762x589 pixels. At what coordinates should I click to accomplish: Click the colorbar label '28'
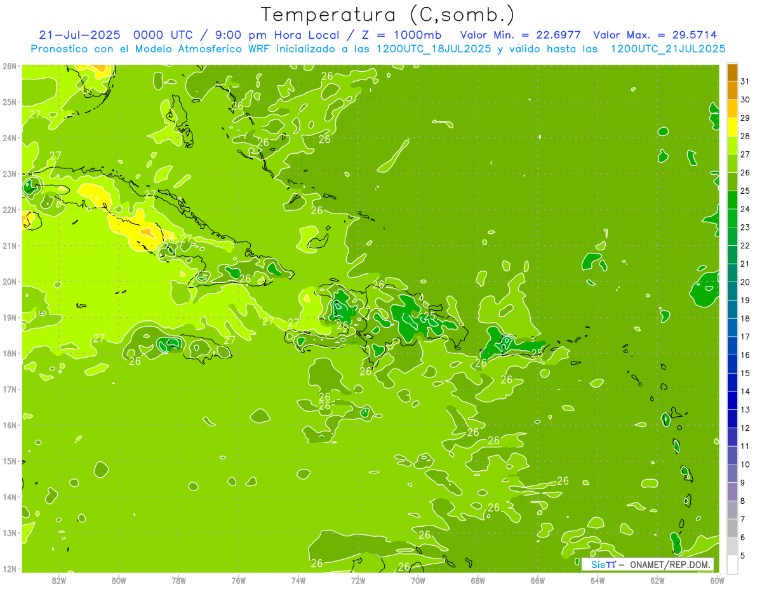[745, 137]
